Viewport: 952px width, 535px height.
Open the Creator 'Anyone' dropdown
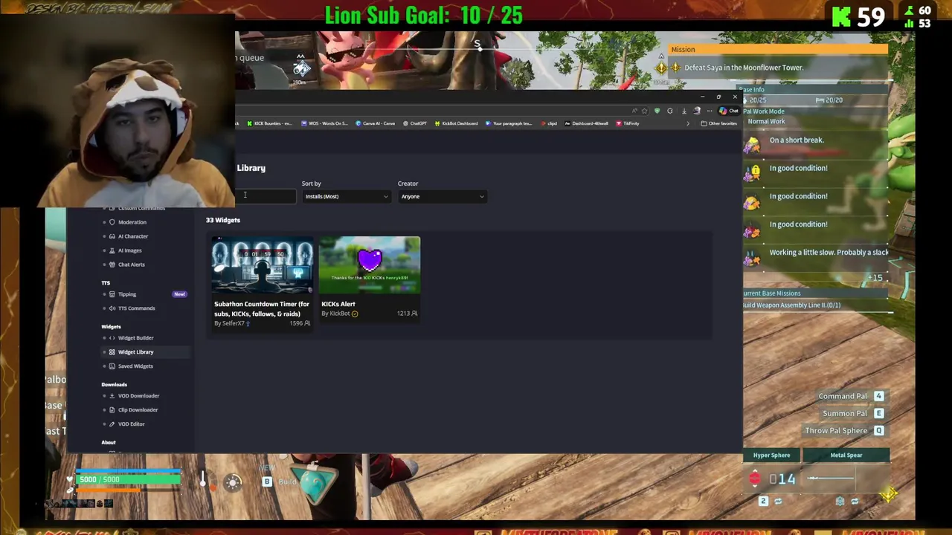[442, 196]
